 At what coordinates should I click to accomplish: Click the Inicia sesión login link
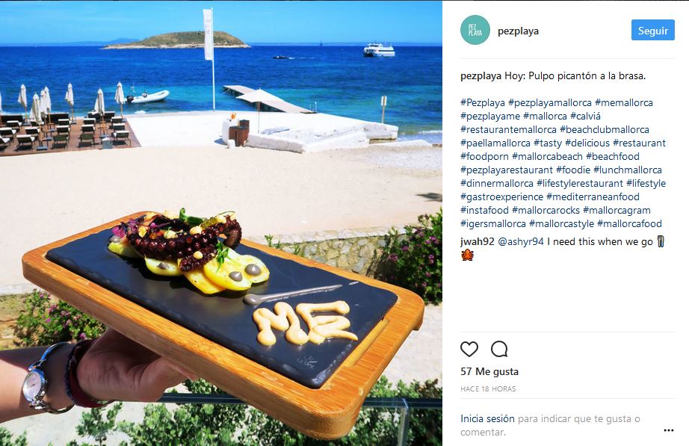coord(487,418)
